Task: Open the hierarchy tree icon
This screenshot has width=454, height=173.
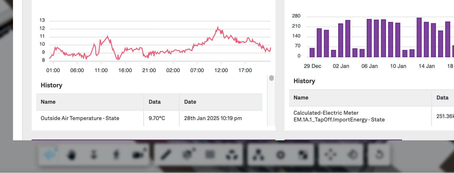Action: (259, 155)
